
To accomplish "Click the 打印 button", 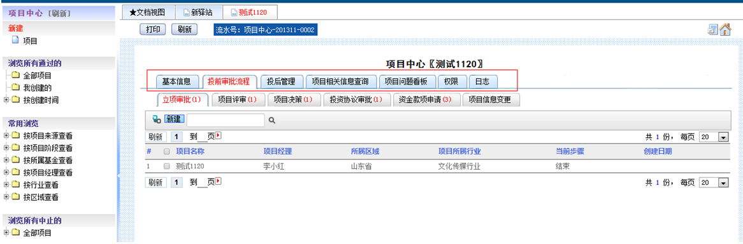I will 153,29.
